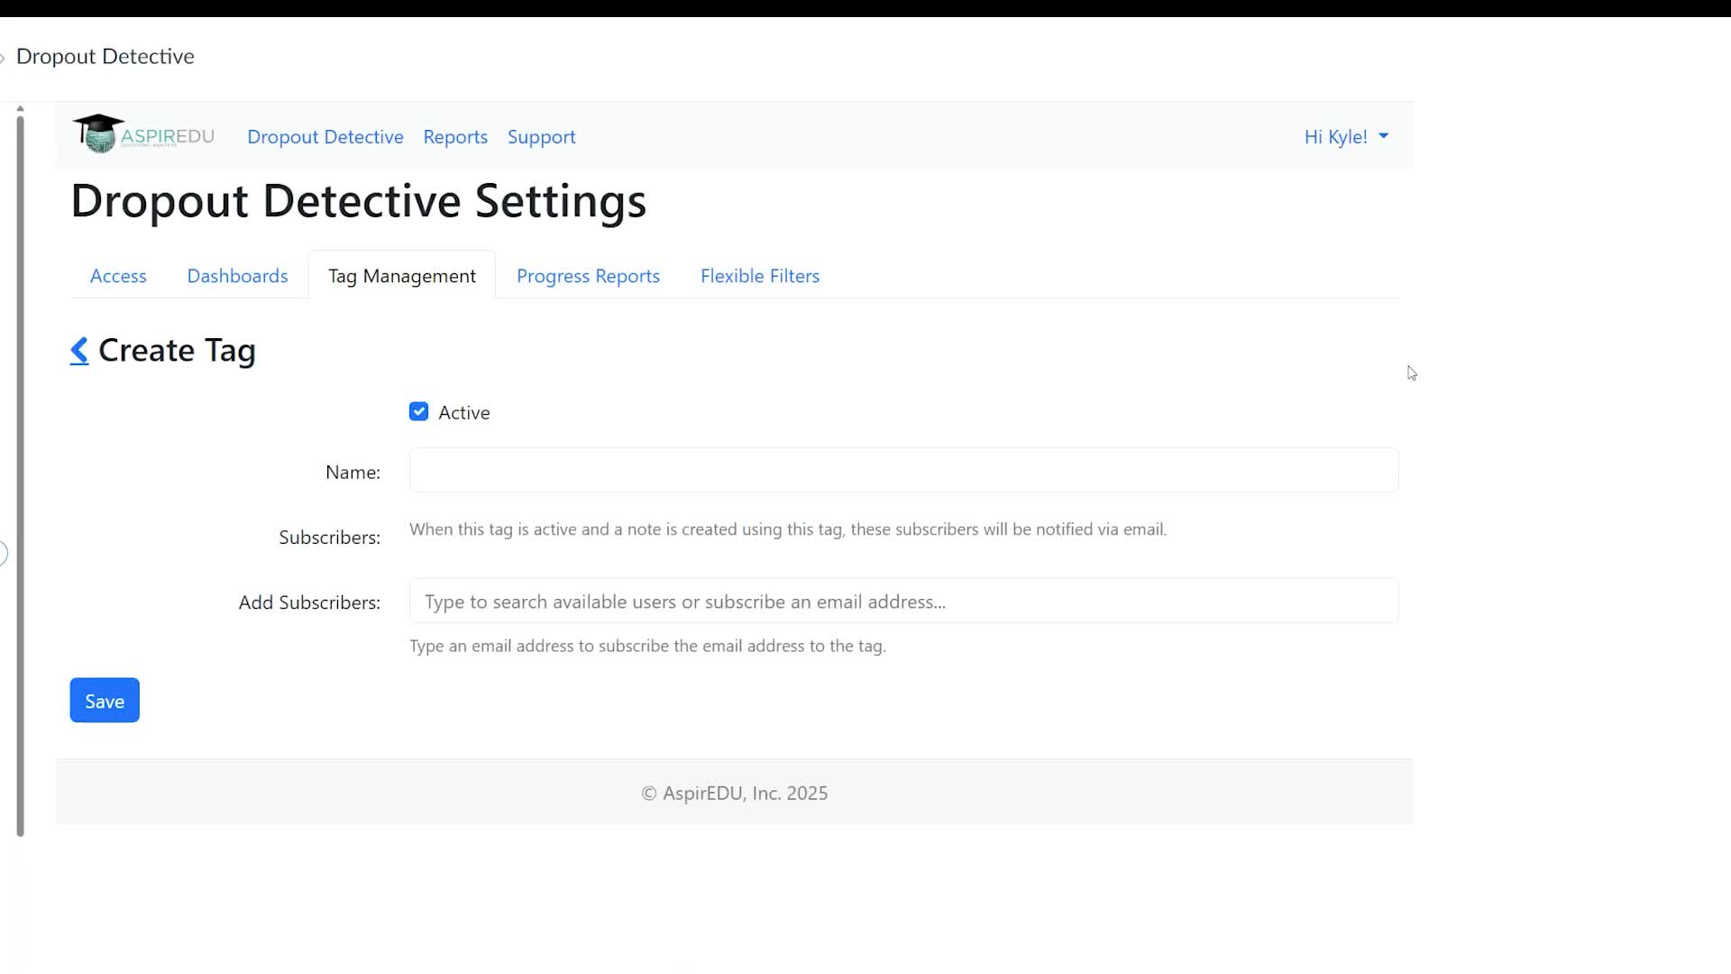Screen dimensions: 1731x974
Task: Switch to the Progress Reports tab
Action: pyautogui.click(x=588, y=276)
